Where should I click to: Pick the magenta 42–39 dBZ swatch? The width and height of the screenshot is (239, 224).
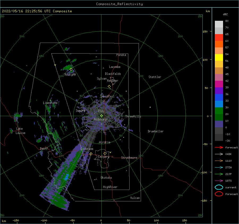coord(219,84)
